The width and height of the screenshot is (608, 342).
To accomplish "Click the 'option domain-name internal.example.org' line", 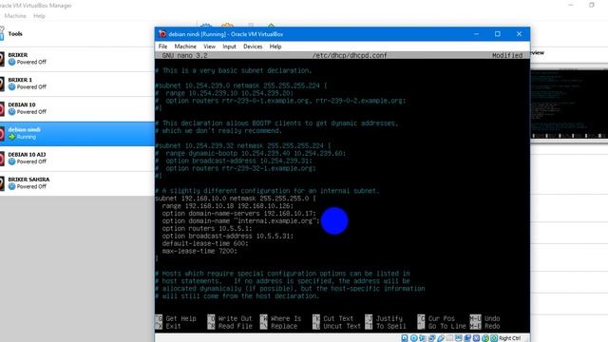I will pos(240,221).
